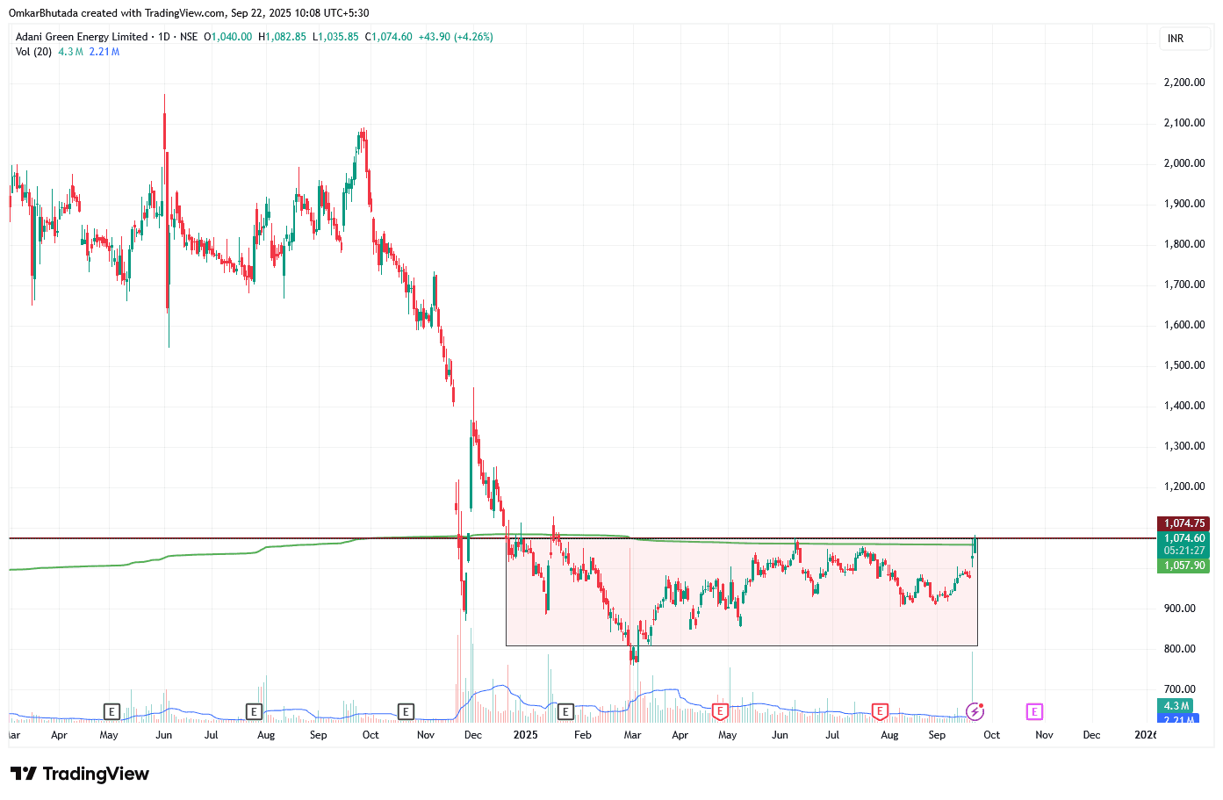Image resolution: width=1223 pixels, height=800 pixels.
Task: Click the 1,700.00 price axis label
Action: pos(1184,285)
